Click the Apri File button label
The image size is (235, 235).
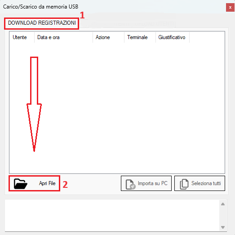(x=47, y=183)
